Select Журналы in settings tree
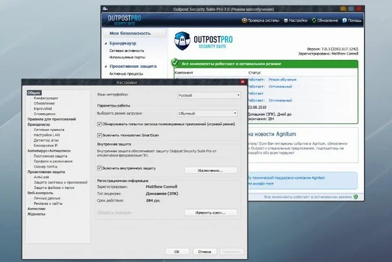The height and width of the screenshot is (262, 392). coord(36,214)
